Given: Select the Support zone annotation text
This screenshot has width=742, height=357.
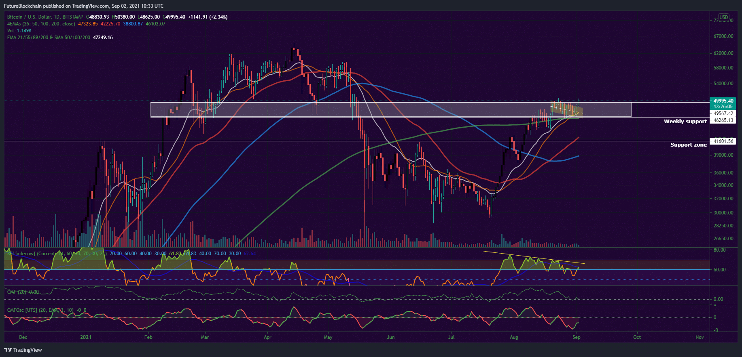Looking at the screenshot, I should [x=688, y=145].
